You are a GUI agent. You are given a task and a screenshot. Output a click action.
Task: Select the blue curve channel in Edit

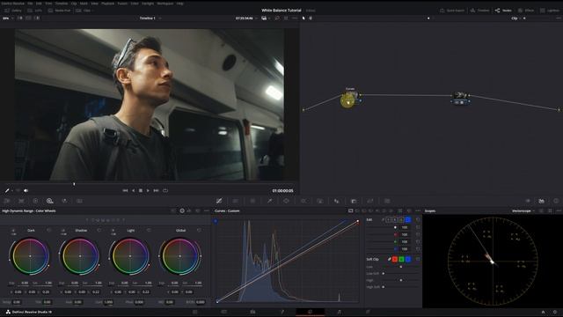coord(408,219)
